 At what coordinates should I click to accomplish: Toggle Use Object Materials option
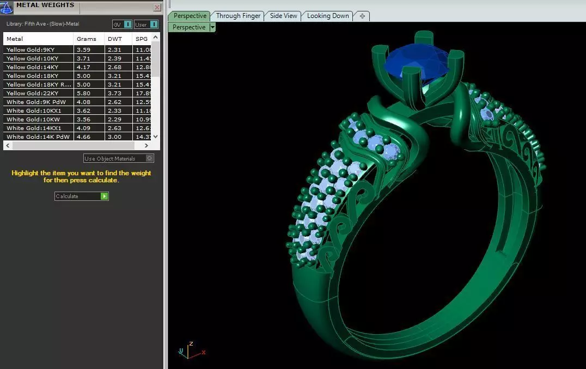click(119, 158)
